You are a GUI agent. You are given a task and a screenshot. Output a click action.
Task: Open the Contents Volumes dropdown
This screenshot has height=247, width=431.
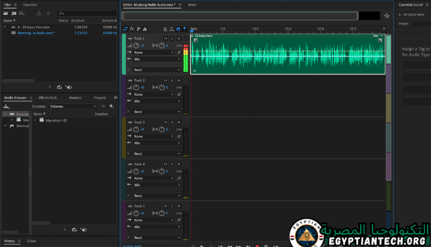point(73,106)
